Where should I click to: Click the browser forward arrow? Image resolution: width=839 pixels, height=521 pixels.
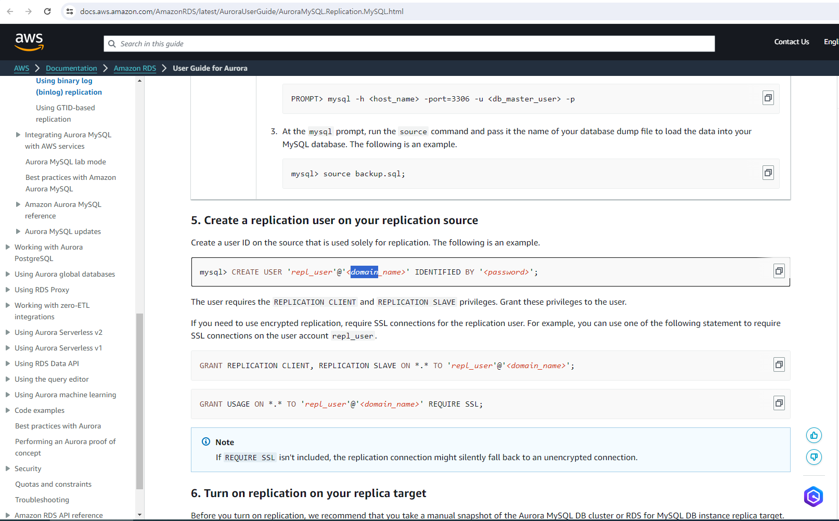29,11
